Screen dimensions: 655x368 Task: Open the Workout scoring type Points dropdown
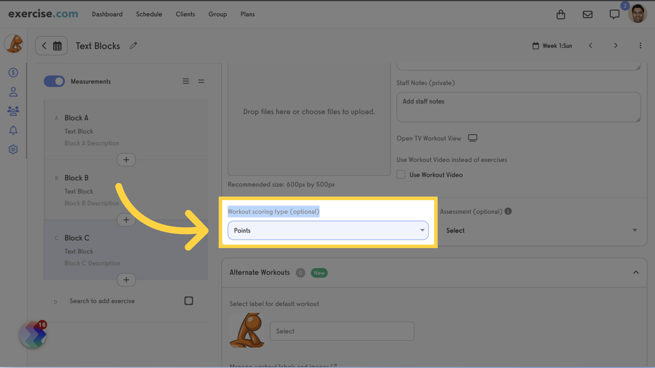328,230
